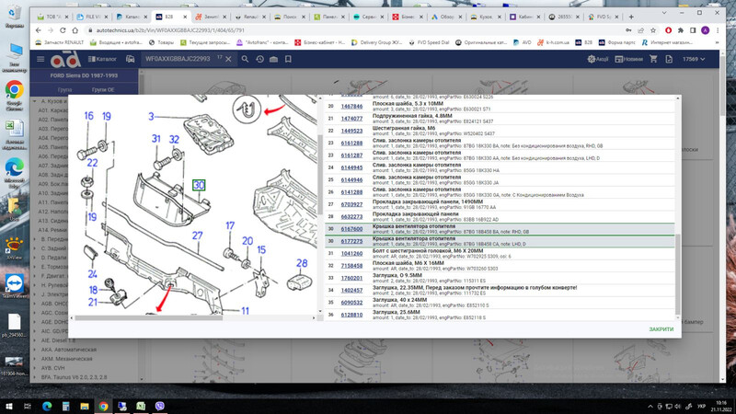Click the УКР language indicator
Screen dimensions: 736x414
click(701, 406)
